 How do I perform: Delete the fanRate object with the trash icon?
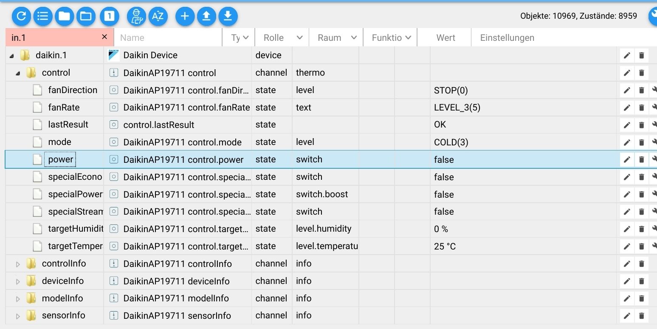click(x=642, y=108)
